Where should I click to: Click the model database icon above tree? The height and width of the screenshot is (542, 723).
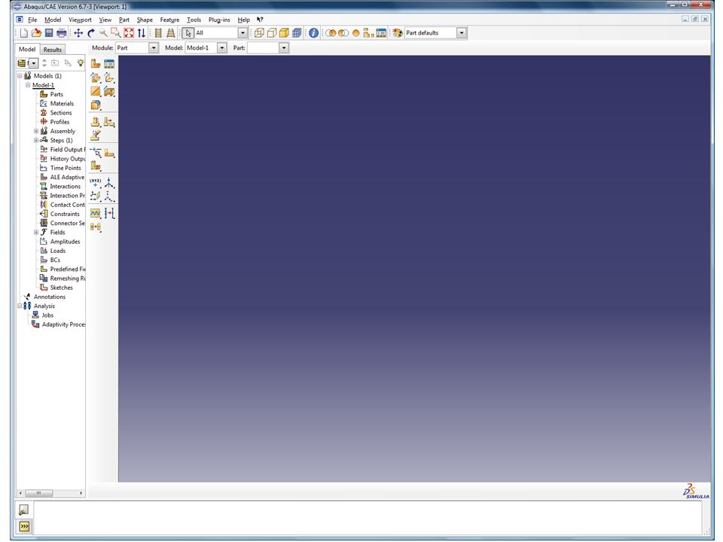point(22,63)
